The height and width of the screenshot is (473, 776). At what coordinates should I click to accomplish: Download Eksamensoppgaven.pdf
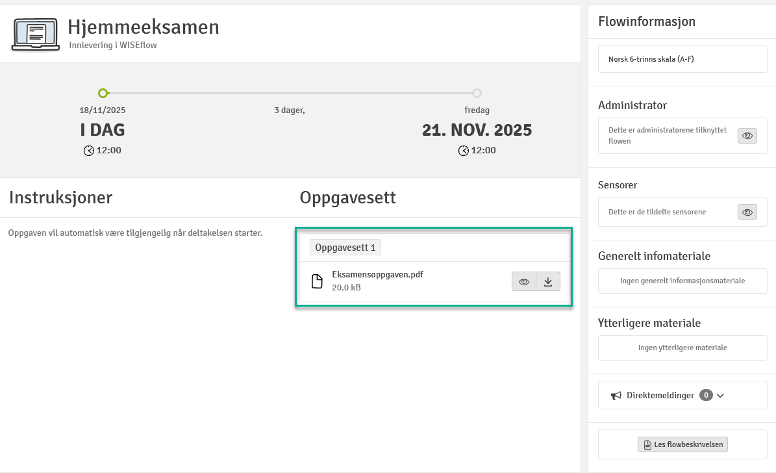pyautogui.click(x=548, y=281)
